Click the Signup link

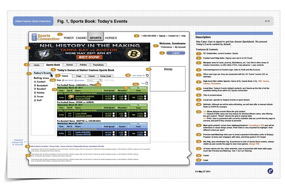(x=162, y=36)
